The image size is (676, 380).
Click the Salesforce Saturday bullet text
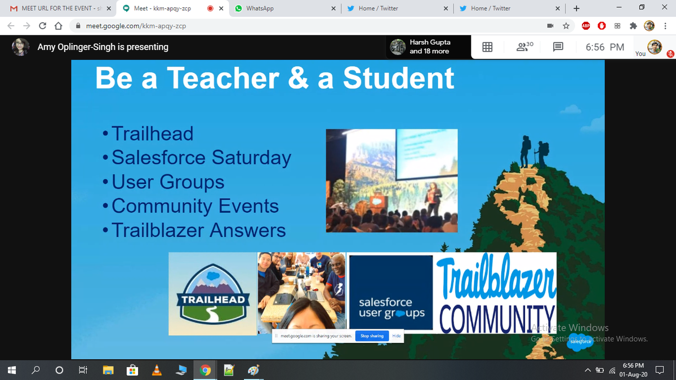coord(201,157)
